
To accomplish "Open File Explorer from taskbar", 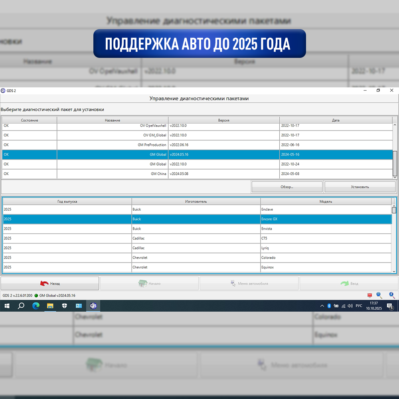I will click(50, 306).
